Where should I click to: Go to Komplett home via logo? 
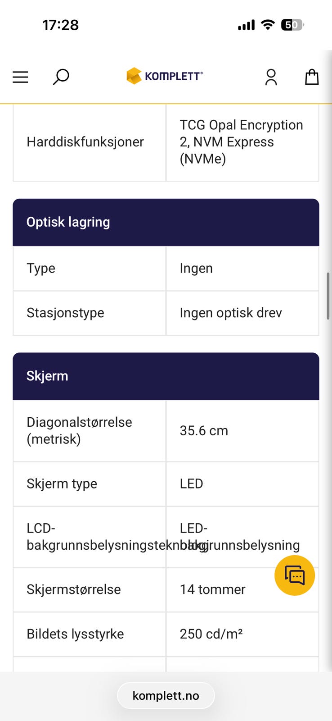coord(165,76)
